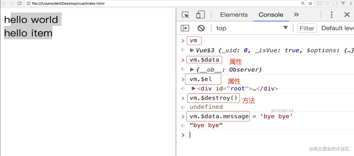Screen dimensions: 354x156
Task: Show more DevTools tabs via chevrons
Action: click(297, 15)
